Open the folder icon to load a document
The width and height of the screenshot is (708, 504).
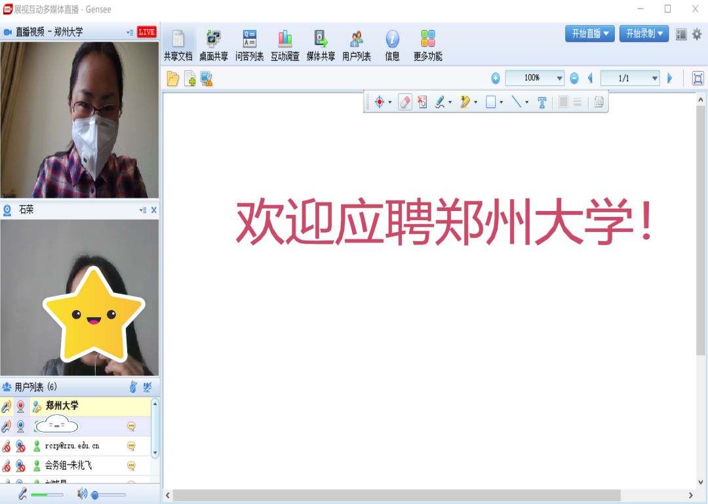(x=172, y=79)
